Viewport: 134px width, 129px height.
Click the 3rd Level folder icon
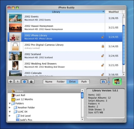click(18, 116)
